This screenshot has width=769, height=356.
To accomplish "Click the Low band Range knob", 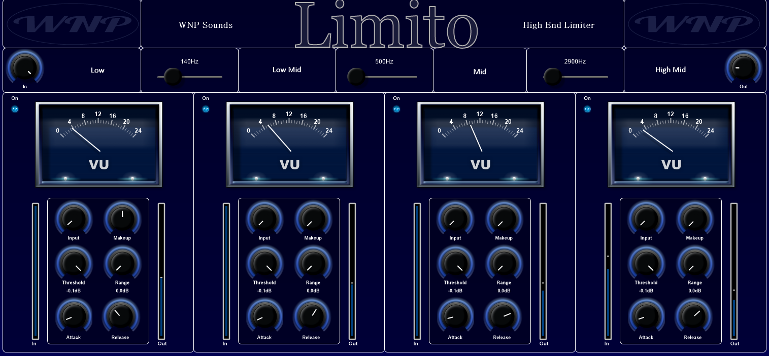I will click(x=122, y=263).
